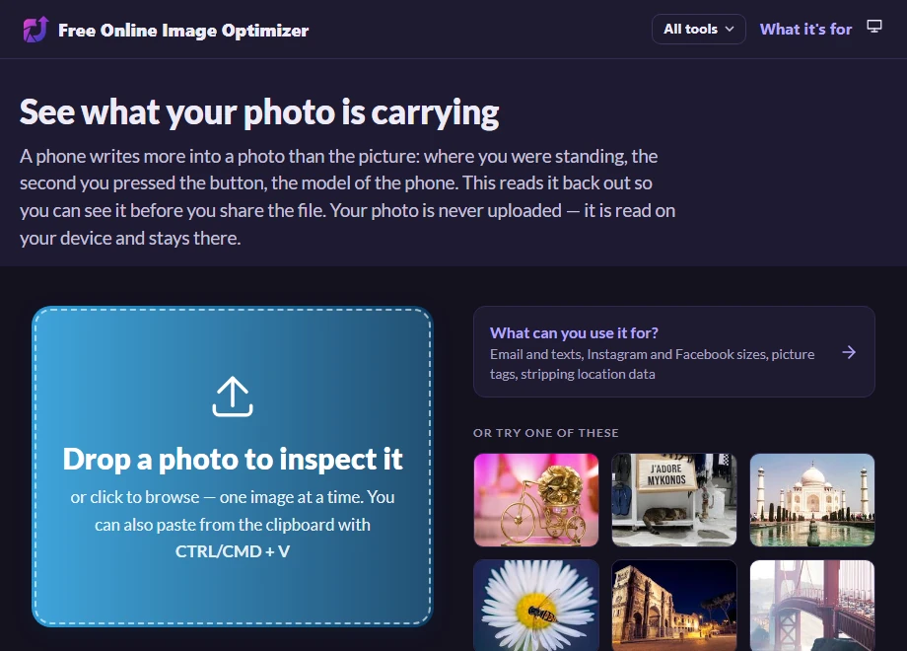This screenshot has width=907, height=651.
Task: Select the Golden Gate Bridge sample photo
Action: click(x=812, y=606)
